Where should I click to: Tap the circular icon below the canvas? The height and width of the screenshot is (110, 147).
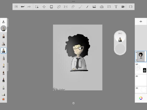click(x=73, y=103)
